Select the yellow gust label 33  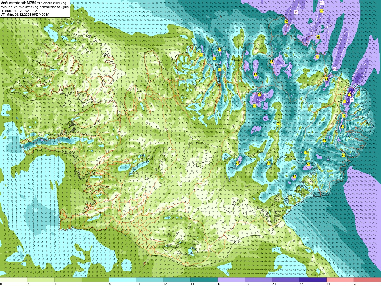pyautogui.click(x=259, y=94)
